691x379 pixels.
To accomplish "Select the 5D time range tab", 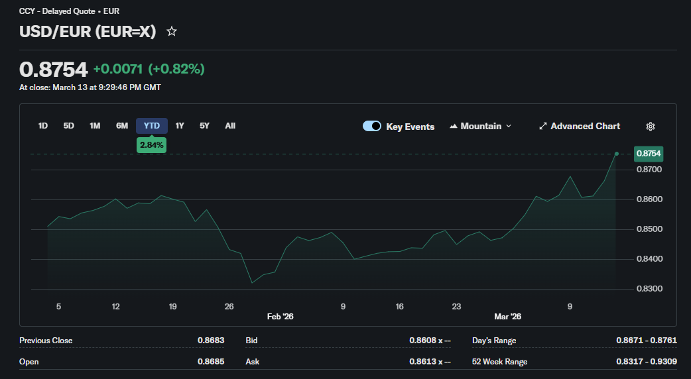I will click(x=69, y=126).
